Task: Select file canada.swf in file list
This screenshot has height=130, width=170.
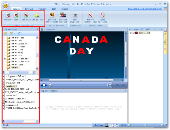Action: point(11,86)
